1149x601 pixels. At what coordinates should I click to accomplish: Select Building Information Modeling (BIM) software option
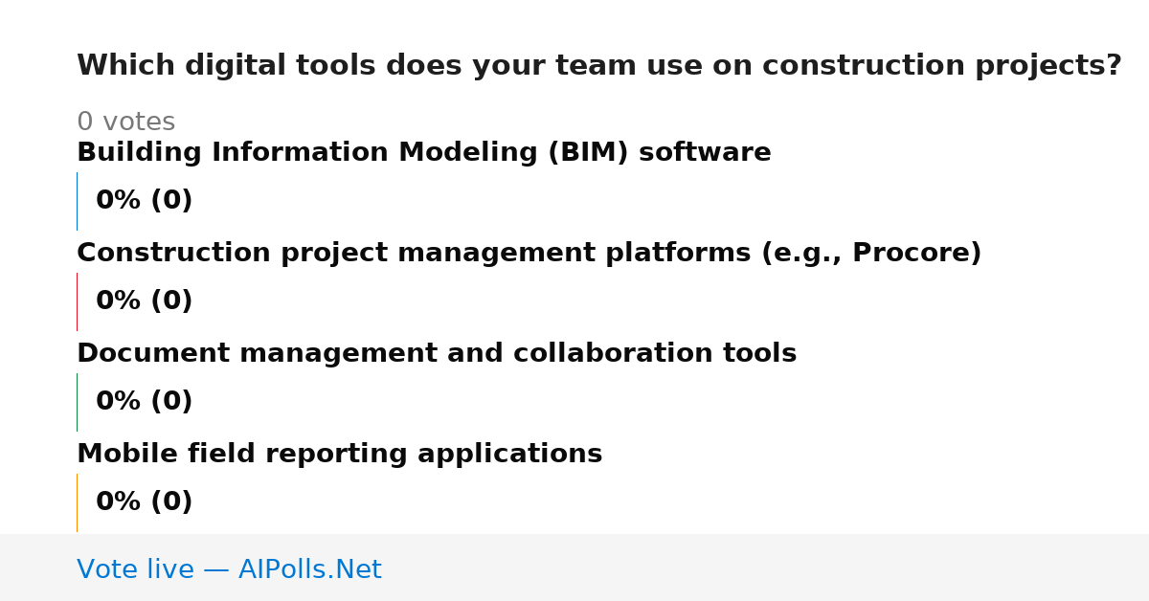[424, 153]
